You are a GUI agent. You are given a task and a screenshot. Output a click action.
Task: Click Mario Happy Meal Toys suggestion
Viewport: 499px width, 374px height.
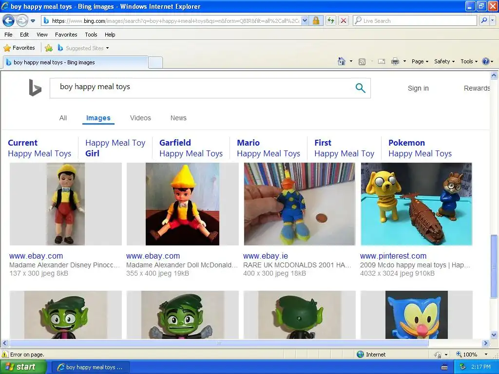pos(269,148)
